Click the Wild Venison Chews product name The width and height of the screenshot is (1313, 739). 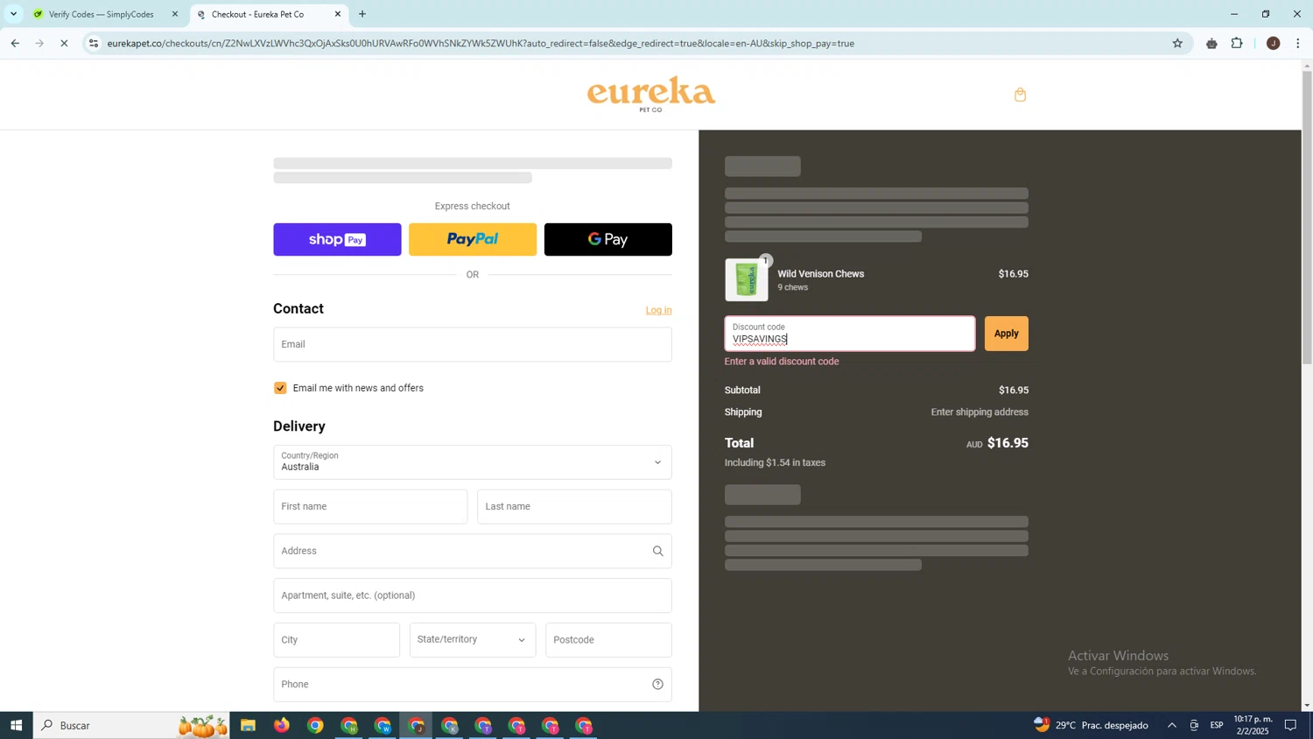point(820,274)
